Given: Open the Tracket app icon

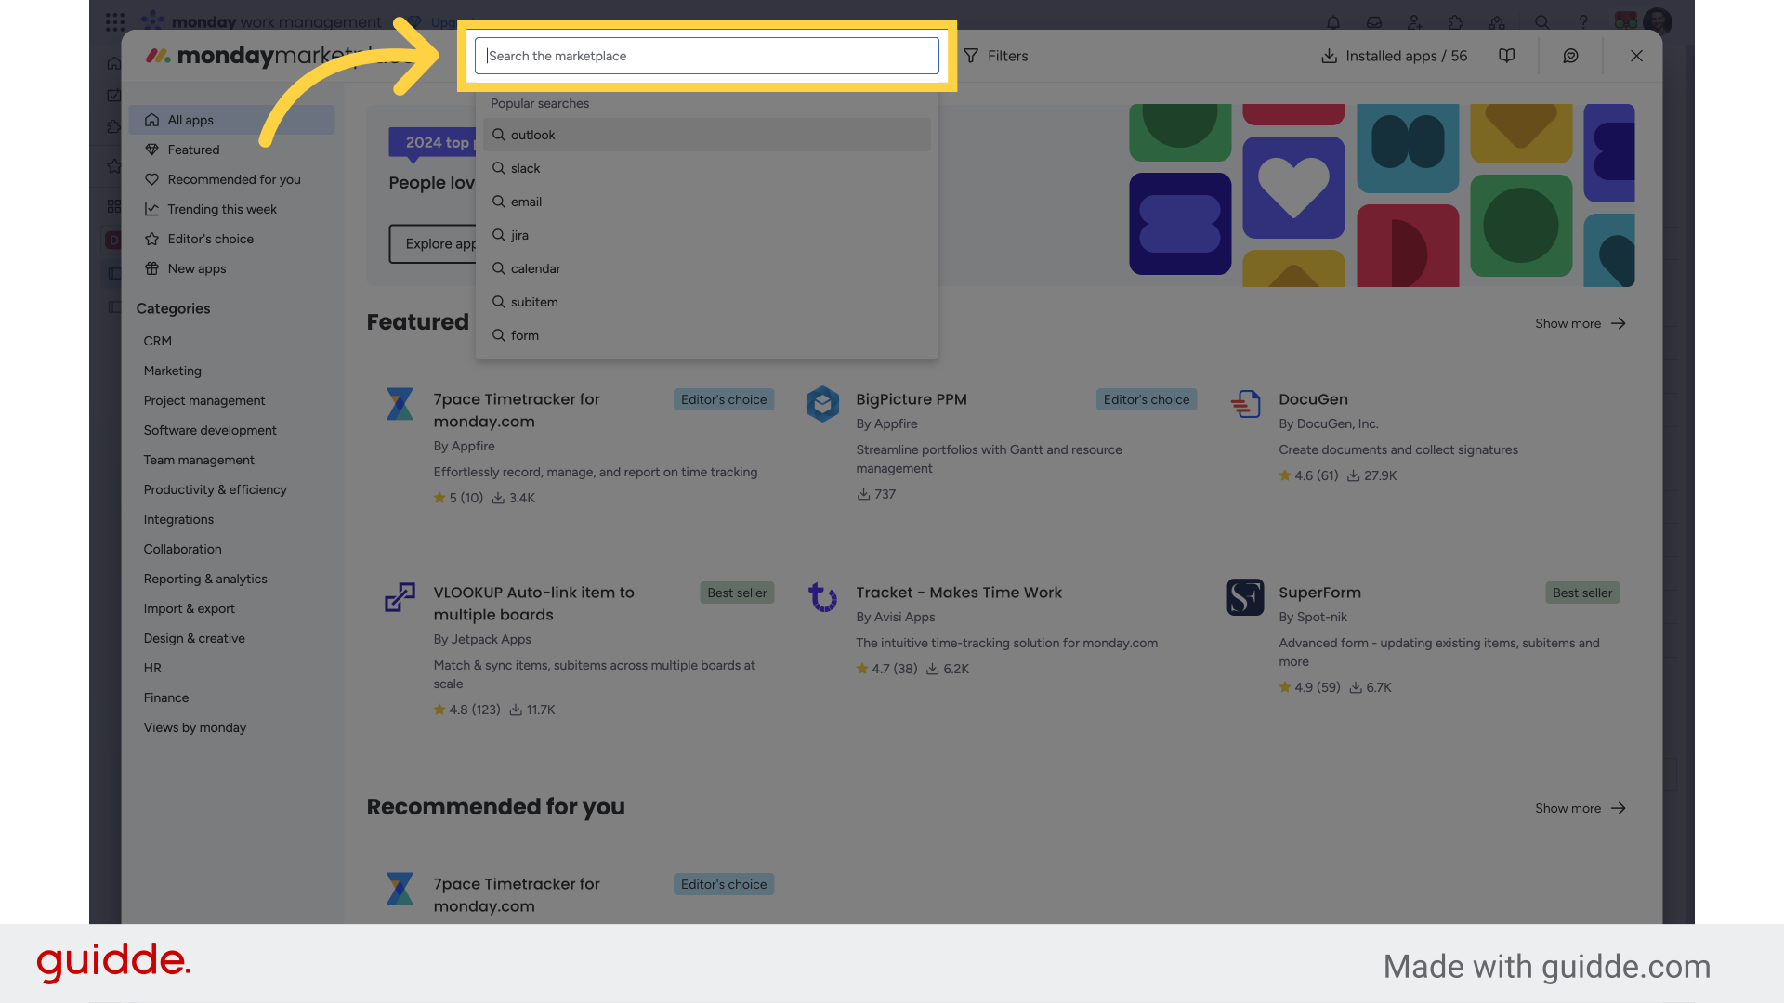Looking at the screenshot, I should pos(822,597).
